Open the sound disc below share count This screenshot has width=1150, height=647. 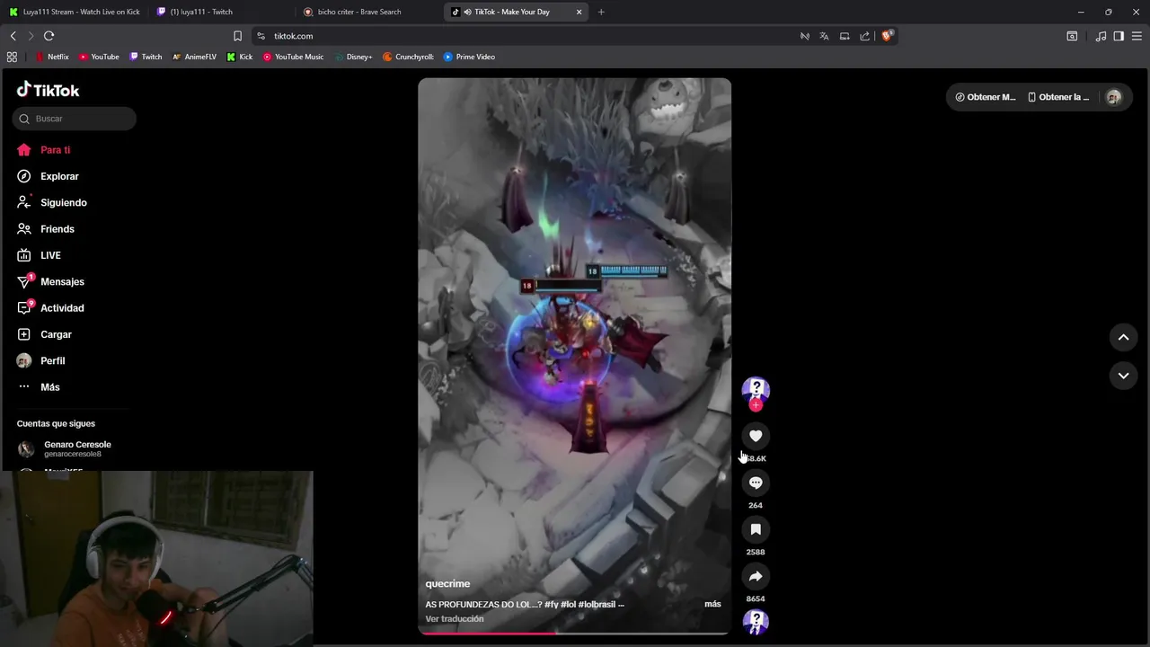coord(756,622)
